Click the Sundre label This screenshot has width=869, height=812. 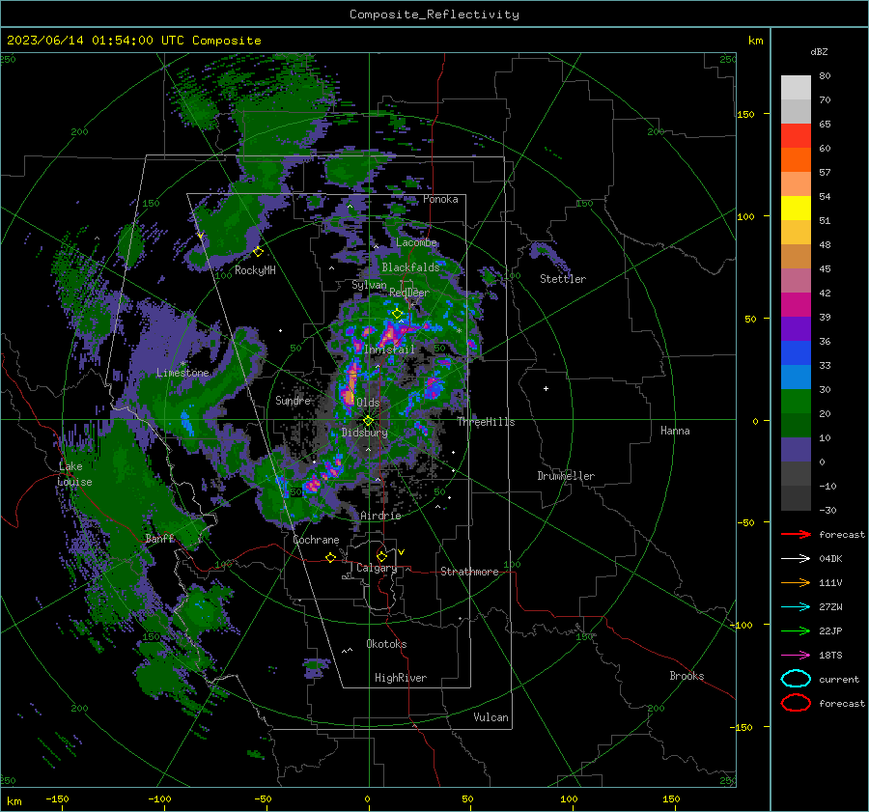click(x=293, y=400)
